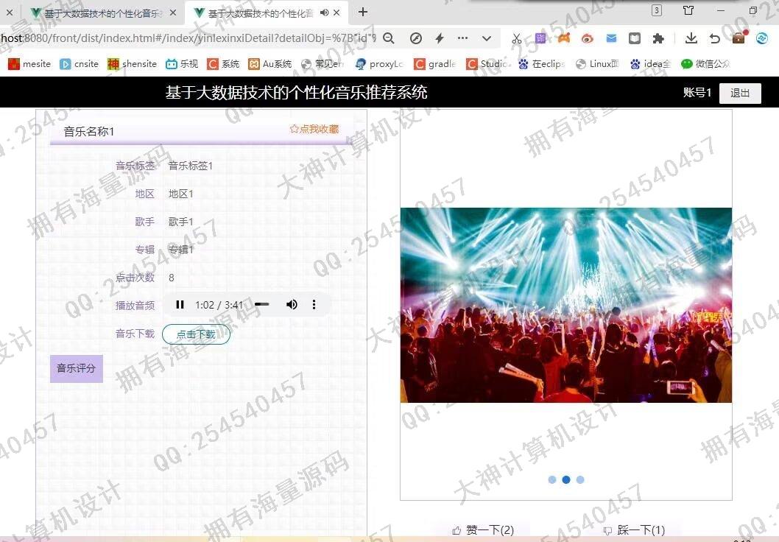Open Studio bookmark
This screenshot has width=779, height=542.
click(488, 63)
